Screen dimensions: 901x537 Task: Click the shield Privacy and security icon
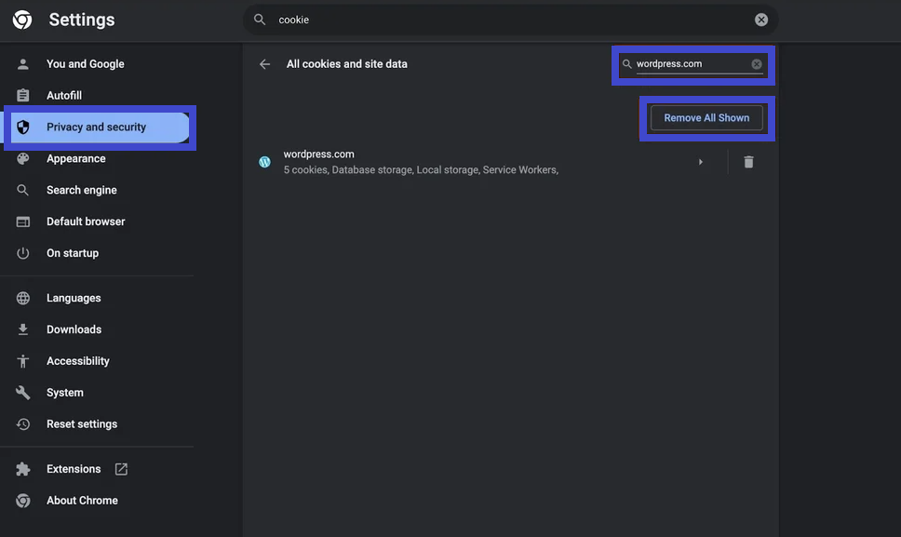[23, 127]
